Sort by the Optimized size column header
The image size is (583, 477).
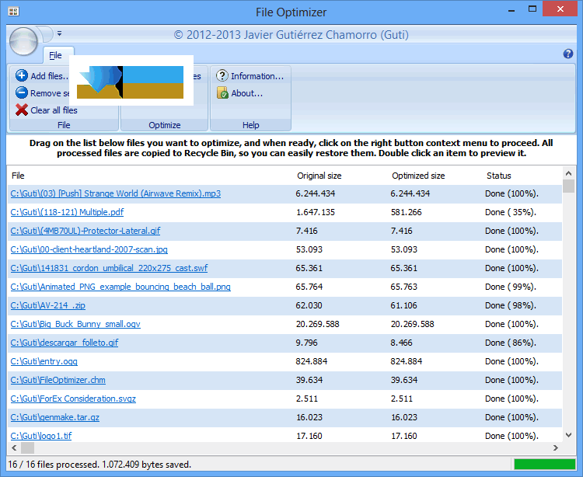pos(418,176)
